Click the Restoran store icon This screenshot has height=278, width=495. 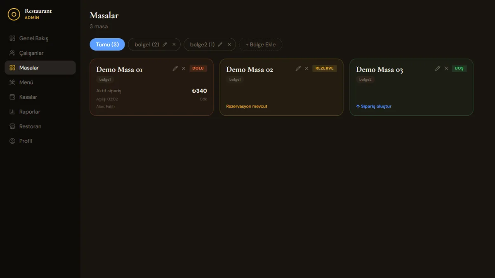[12, 126]
